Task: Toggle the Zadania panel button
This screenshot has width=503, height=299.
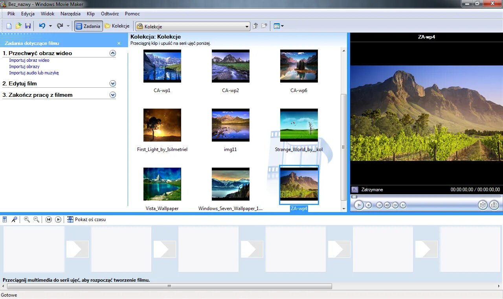Action: tap(88, 26)
